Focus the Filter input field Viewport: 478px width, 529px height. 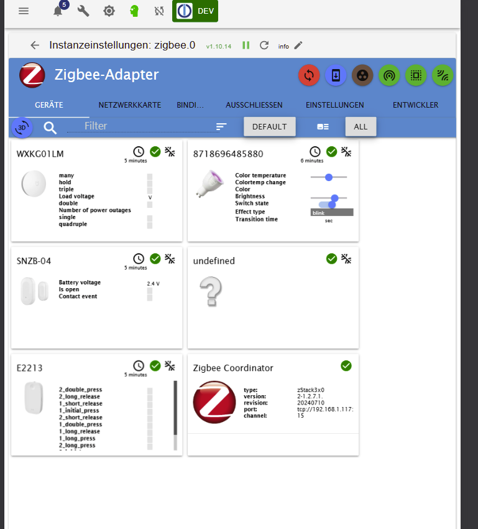[x=143, y=126]
